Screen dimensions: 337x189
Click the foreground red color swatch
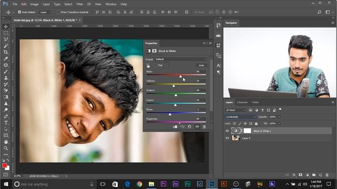pos(4,165)
